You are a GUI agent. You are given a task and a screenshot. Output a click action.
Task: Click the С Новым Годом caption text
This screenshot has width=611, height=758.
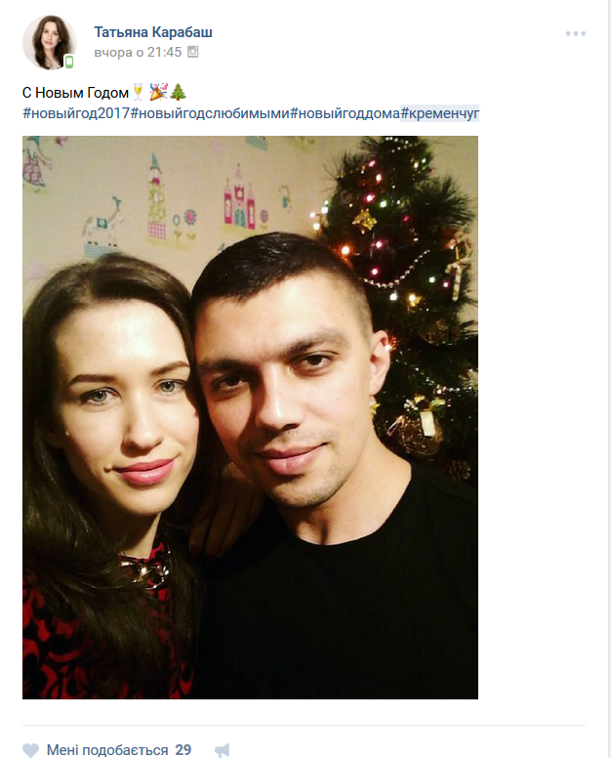click(75, 93)
